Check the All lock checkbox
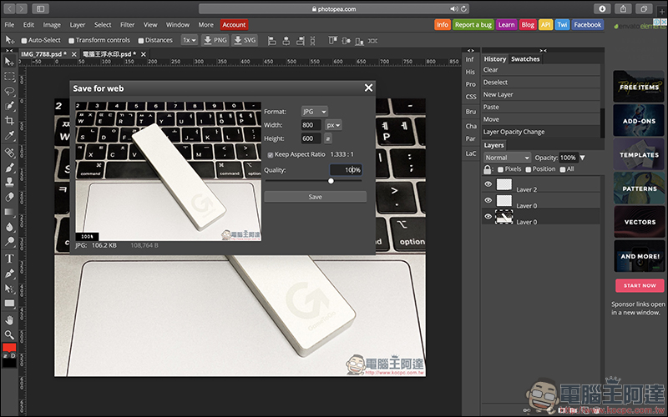The image size is (668, 417). point(563,169)
